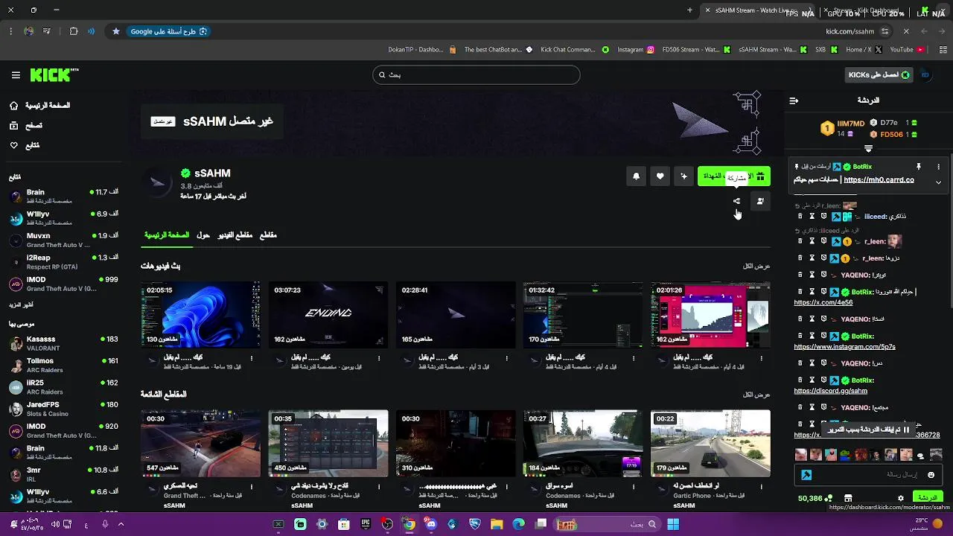The width and height of the screenshot is (953, 536).
Task: Click the Get KICKs button in the top bar
Action: 879,75
